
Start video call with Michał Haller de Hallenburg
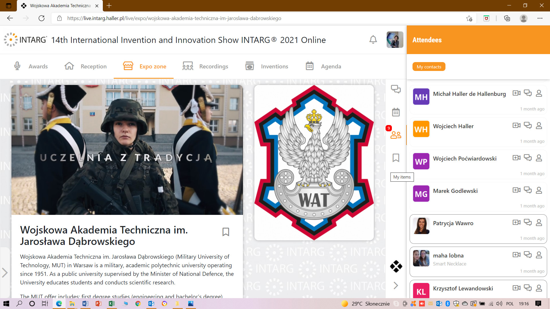(x=516, y=93)
